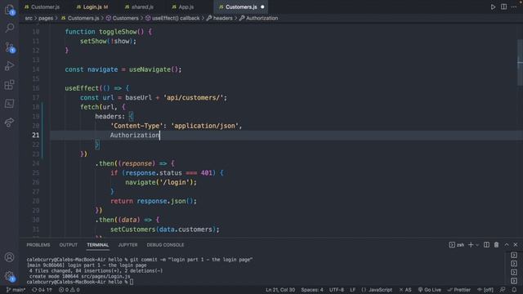Screen dimensions: 523x294
Task: Select JavaScript language mode
Action: tap(377, 290)
